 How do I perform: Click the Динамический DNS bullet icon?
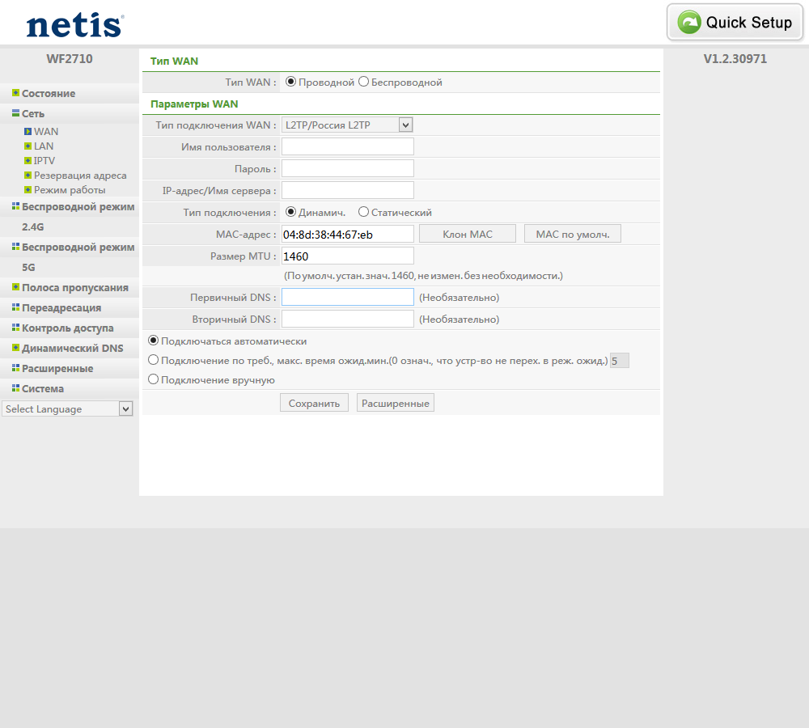[15, 347]
